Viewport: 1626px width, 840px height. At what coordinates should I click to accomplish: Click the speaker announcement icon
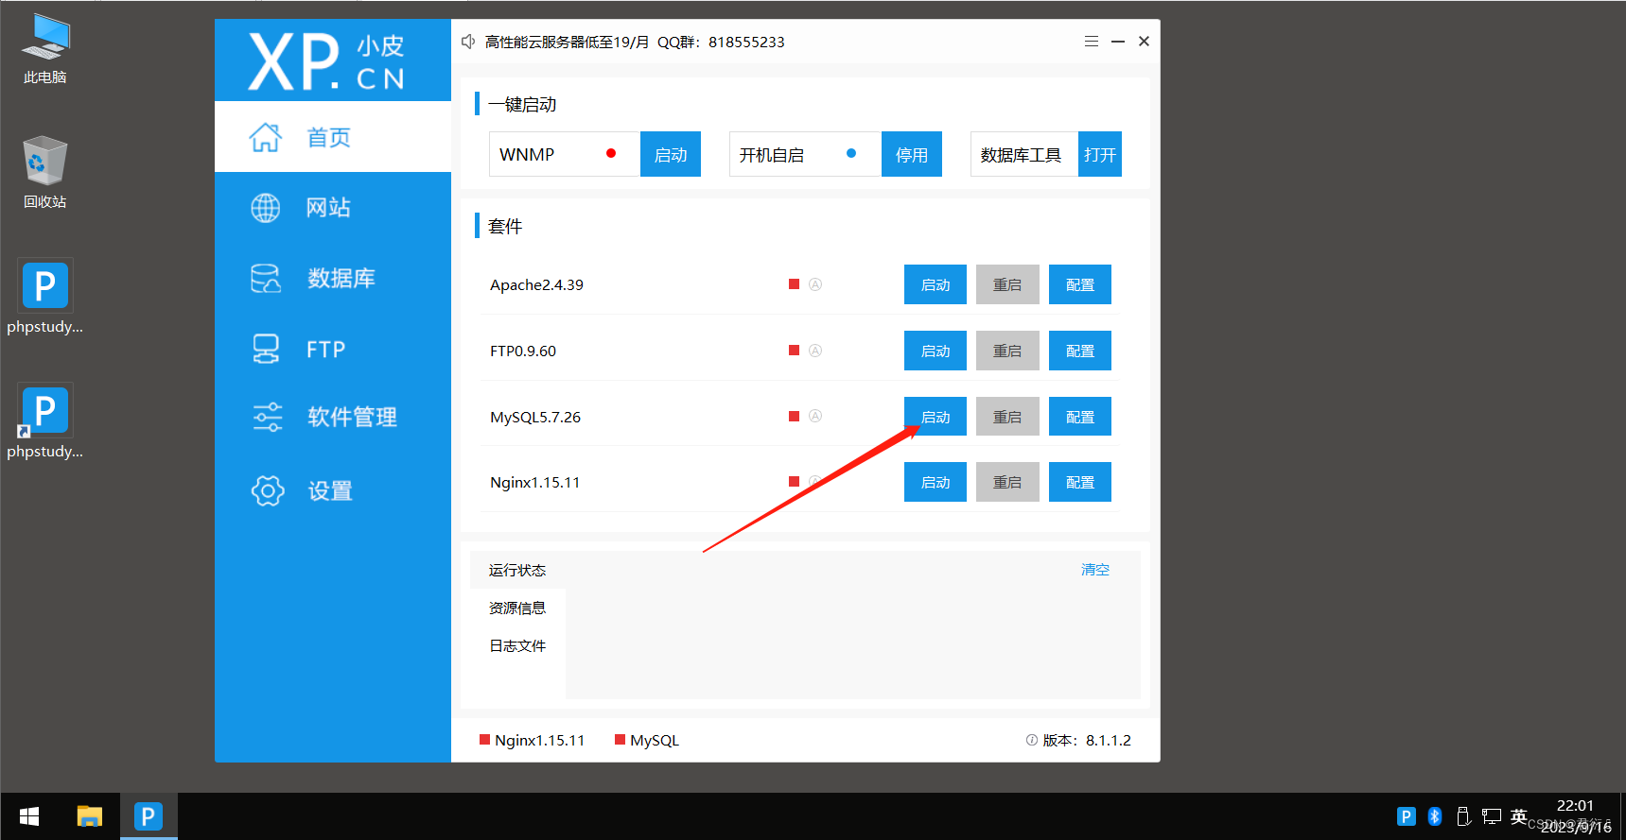pyautogui.click(x=468, y=42)
